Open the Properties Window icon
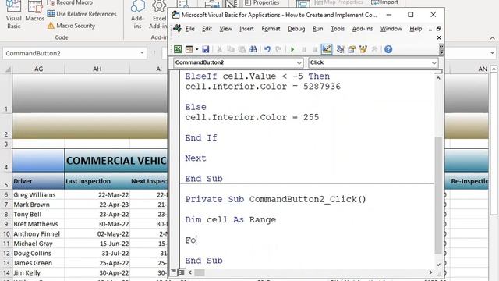The height and width of the screenshot is (281, 499). pos(352,49)
